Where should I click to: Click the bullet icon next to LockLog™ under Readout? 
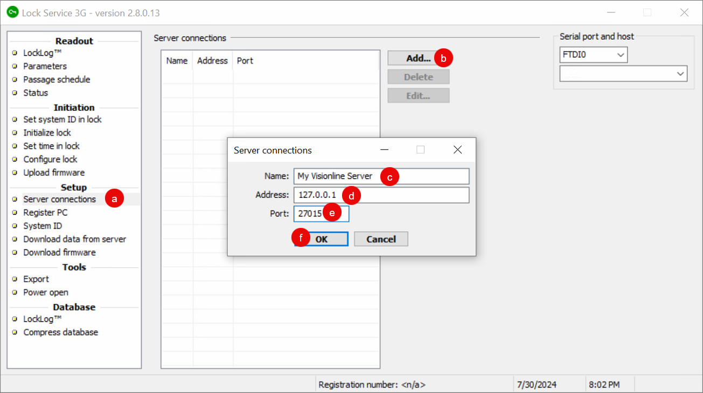(x=13, y=53)
